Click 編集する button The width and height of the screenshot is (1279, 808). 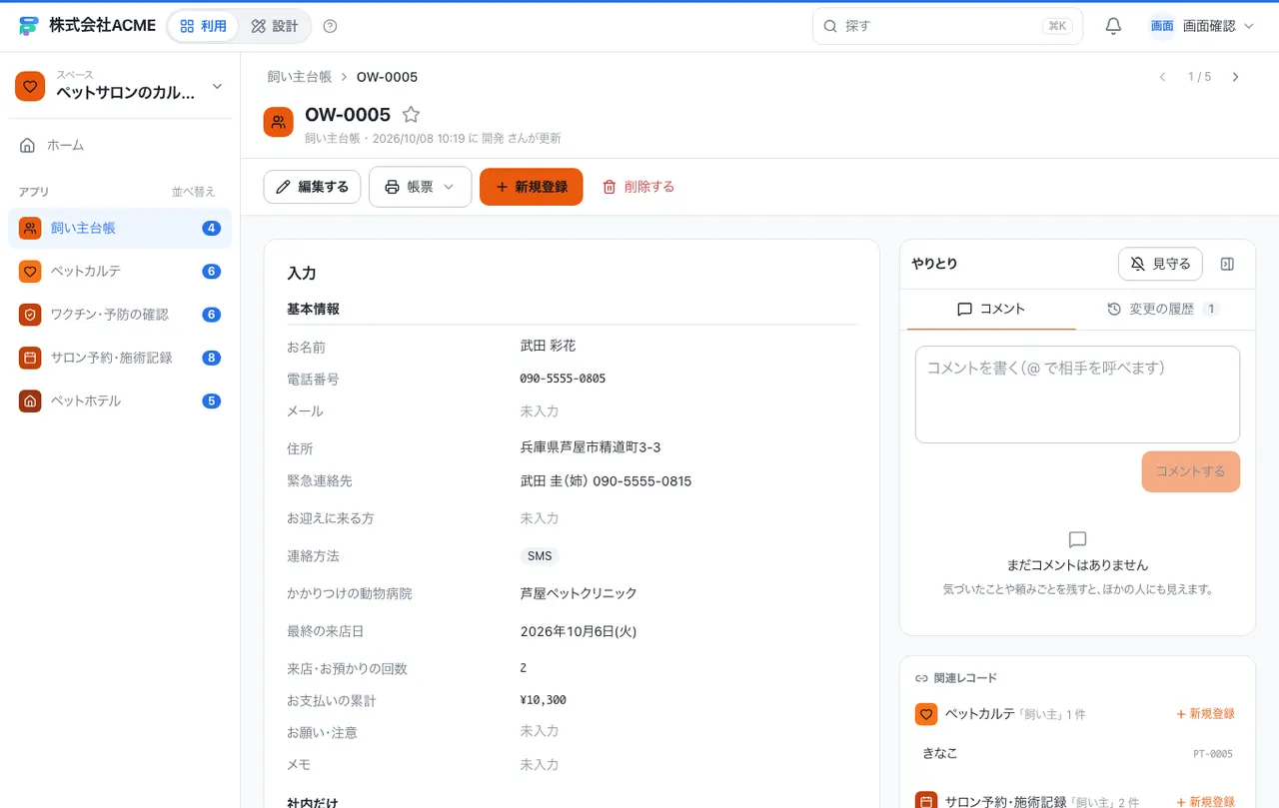pyautogui.click(x=312, y=187)
